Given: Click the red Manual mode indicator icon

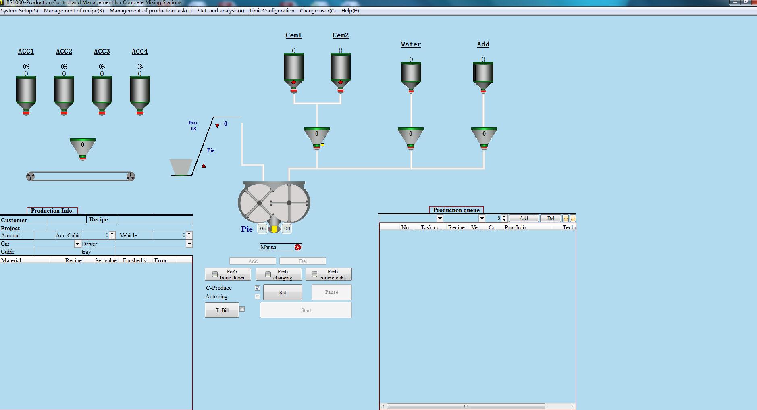Looking at the screenshot, I should pos(298,247).
